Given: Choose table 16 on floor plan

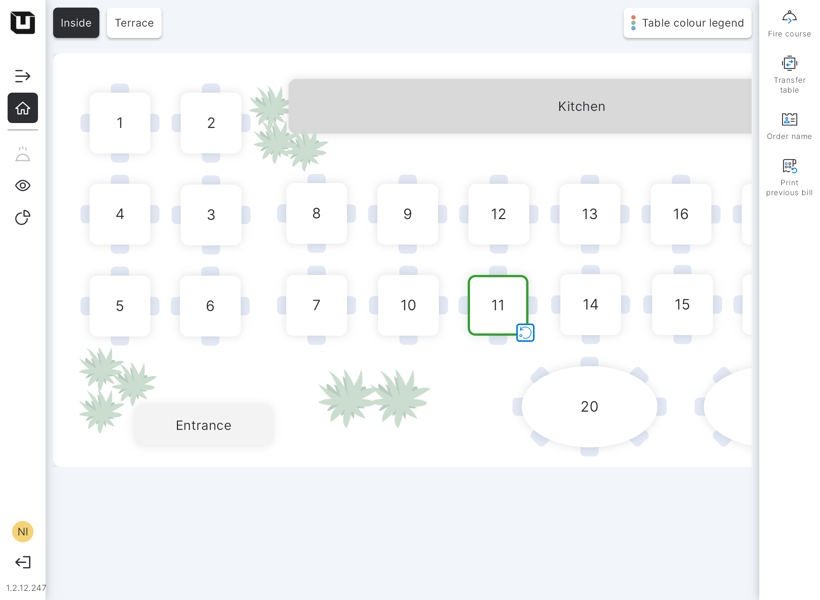Looking at the screenshot, I should point(681,214).
